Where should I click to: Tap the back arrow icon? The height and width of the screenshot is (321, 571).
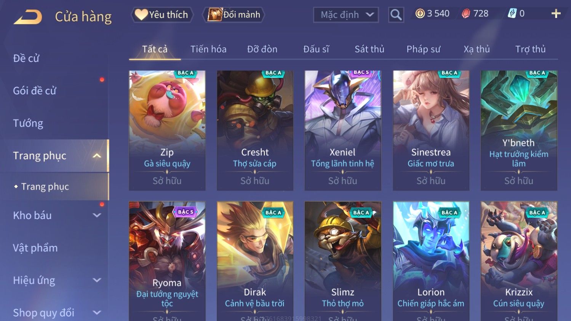pyautogui.click(x=28, y=17)
